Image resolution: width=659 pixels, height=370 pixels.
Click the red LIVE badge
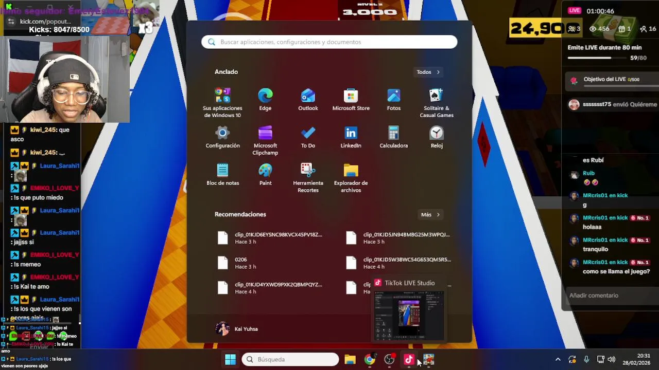pos(575,10)
